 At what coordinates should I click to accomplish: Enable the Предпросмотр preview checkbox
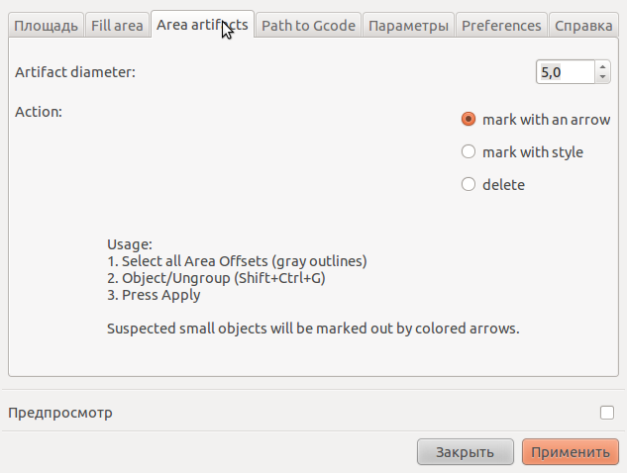(607, 413)
